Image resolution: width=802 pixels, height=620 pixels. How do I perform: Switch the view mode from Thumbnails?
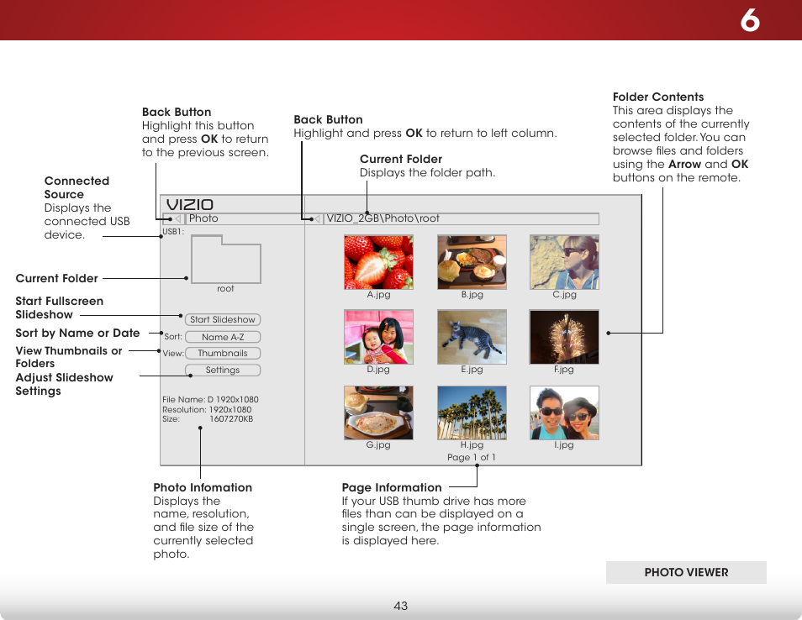click(223, 354)
